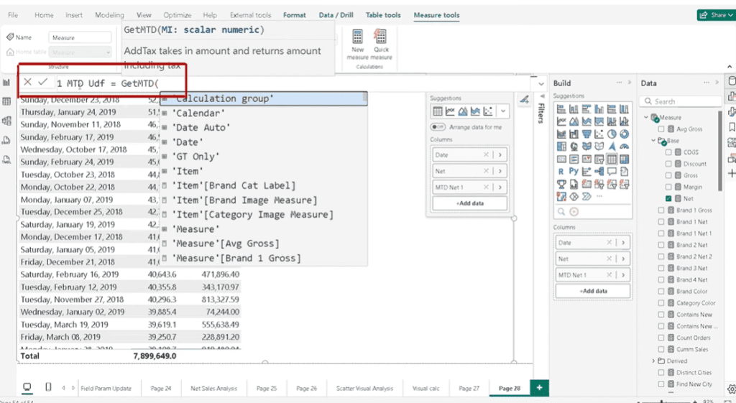This screenshot has height=403, width=736.
Task: Click +Add data in Build pane
Action: 593,291
